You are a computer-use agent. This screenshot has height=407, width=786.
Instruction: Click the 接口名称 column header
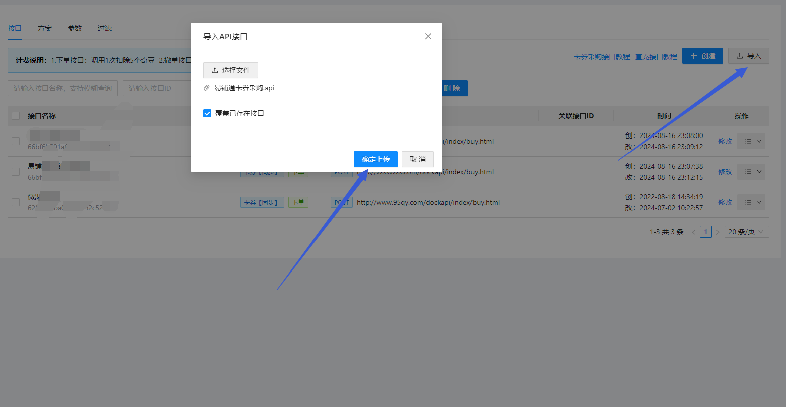(42, 116)
